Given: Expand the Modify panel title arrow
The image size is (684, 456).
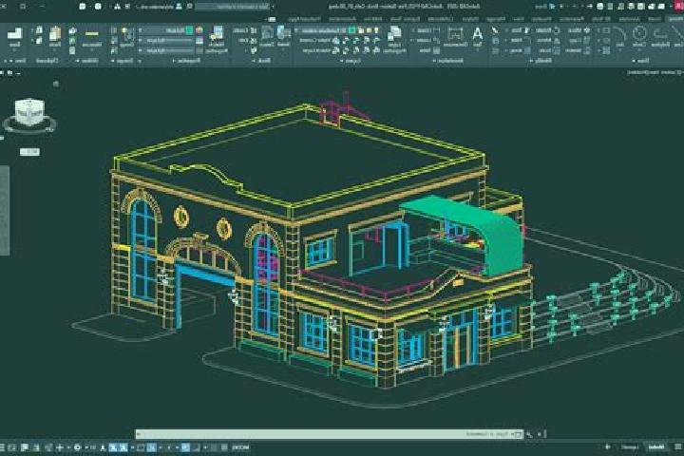Looking at the screenshot, I should 530,61.
